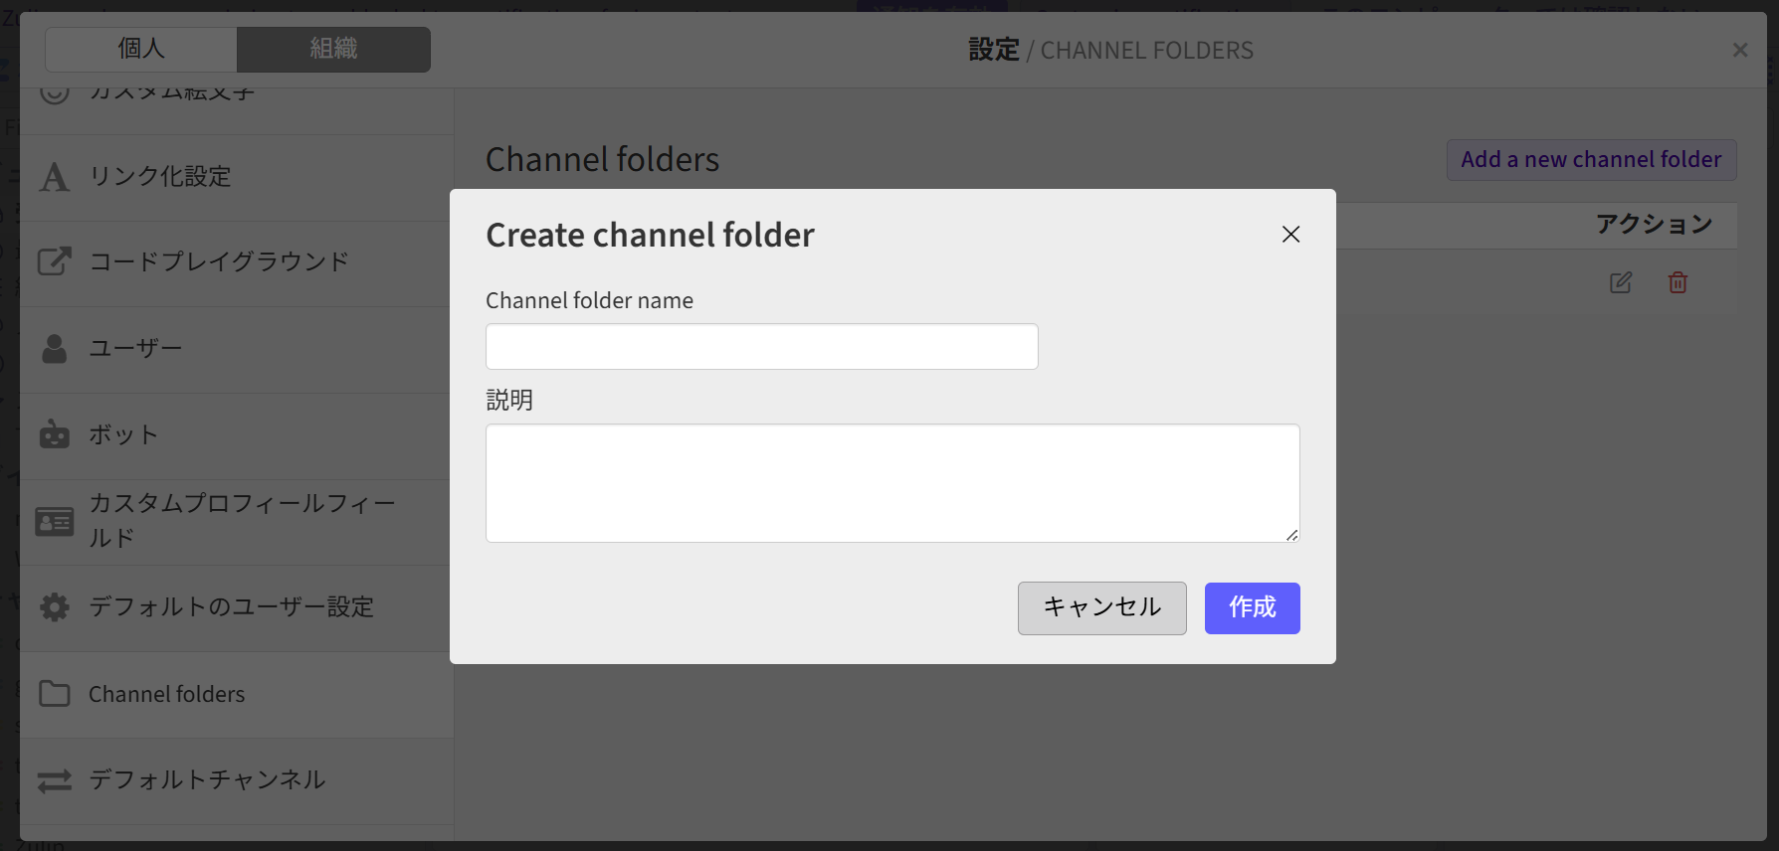Click the ID card icon for カスタムプロフィールフィールド
Viewport: 1779px width, 851px height.
pyautogui.click(x=55, y=521)
